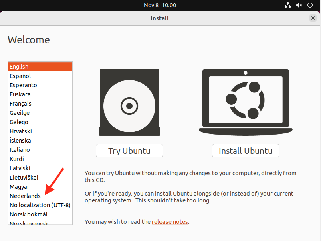The image size is (321, 241).
Task: Click the volume speaker icon
Action: [x=299, y=5]
